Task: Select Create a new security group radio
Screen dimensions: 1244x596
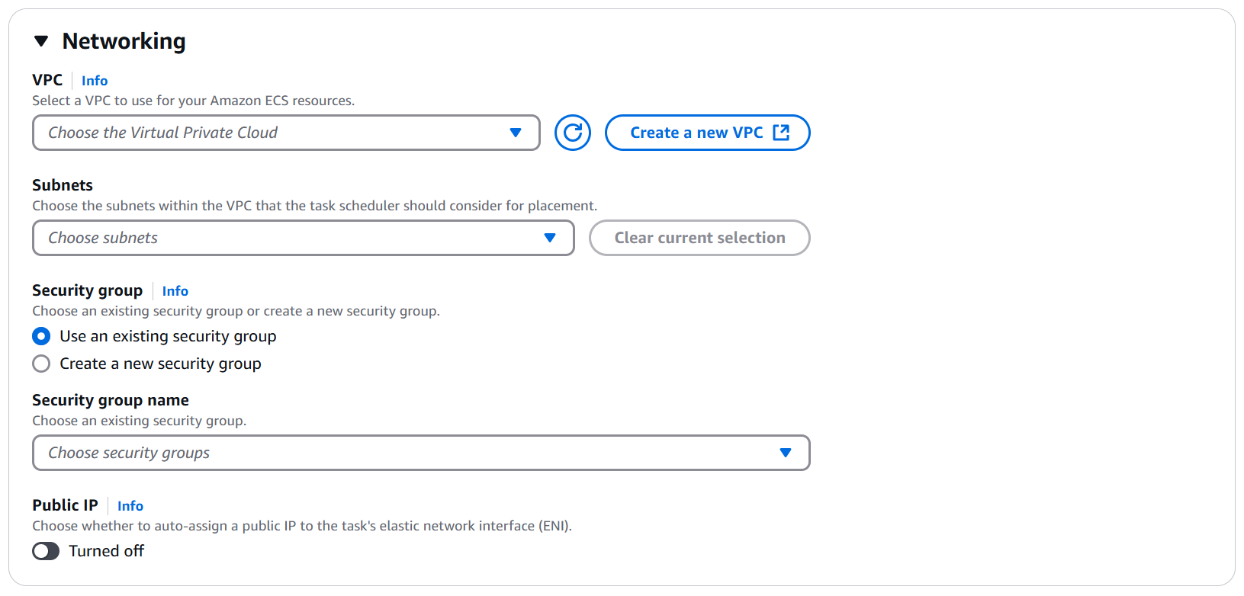Action: click(42, 364)
